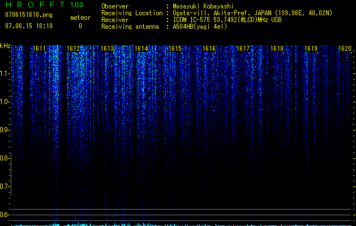The width and height of the screenshot is (356, 226).
Task: Click the Receiving antenna label
Action: (130, 27)
